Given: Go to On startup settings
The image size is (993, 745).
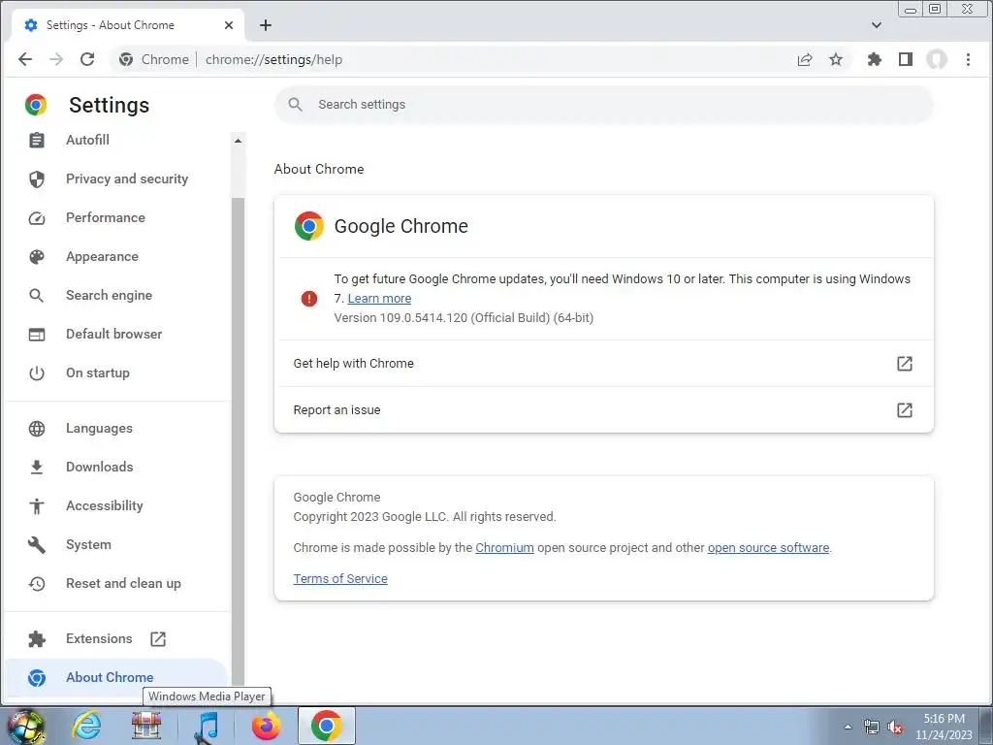Looking at the screenshot, I should (98, 373).
